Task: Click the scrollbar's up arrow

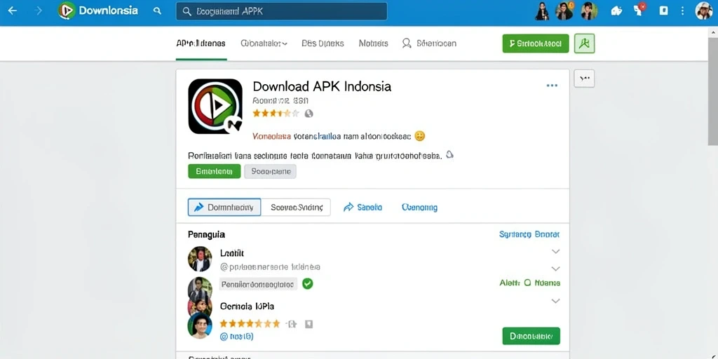Action: pyautogui.click(x=713, y=33)
